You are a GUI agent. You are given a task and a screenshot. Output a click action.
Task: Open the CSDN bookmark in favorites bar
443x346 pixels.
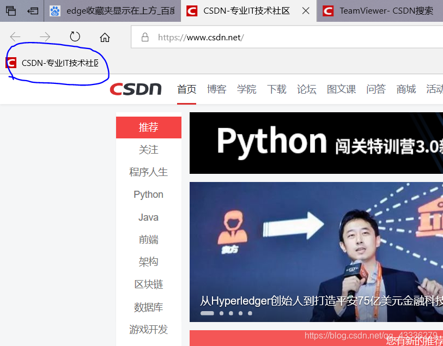tap(52, 63)
